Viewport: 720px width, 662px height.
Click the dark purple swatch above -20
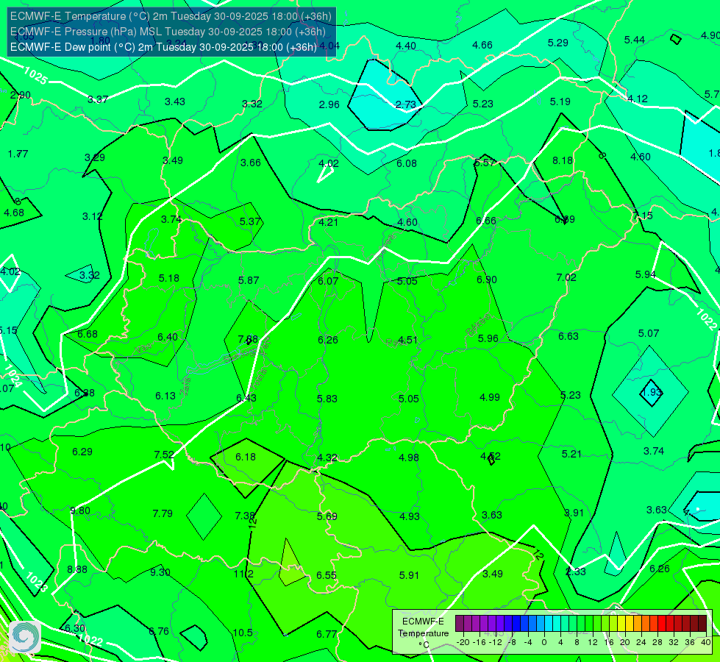pos(460,624)
